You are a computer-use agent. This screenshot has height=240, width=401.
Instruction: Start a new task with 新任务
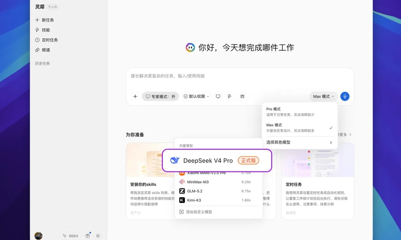pos(44,20)
